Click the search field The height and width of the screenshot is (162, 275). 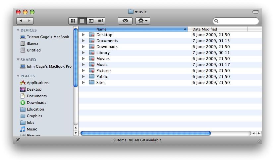(x=236, y=21)
